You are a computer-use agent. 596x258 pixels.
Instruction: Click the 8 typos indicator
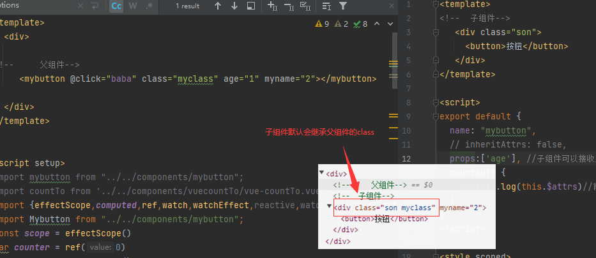coord(360,24)
